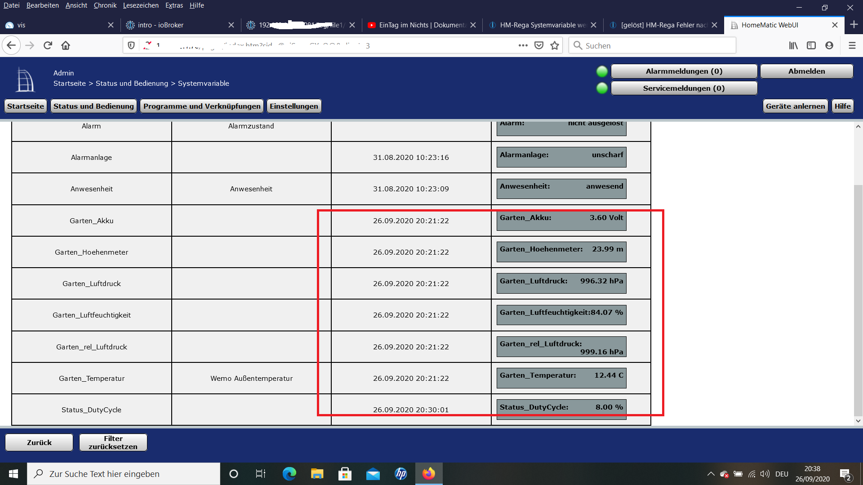The width and height of the screenshot is (863, 485).
Task: Bookmark this page with the star icon
Action: tap(555, 45)
